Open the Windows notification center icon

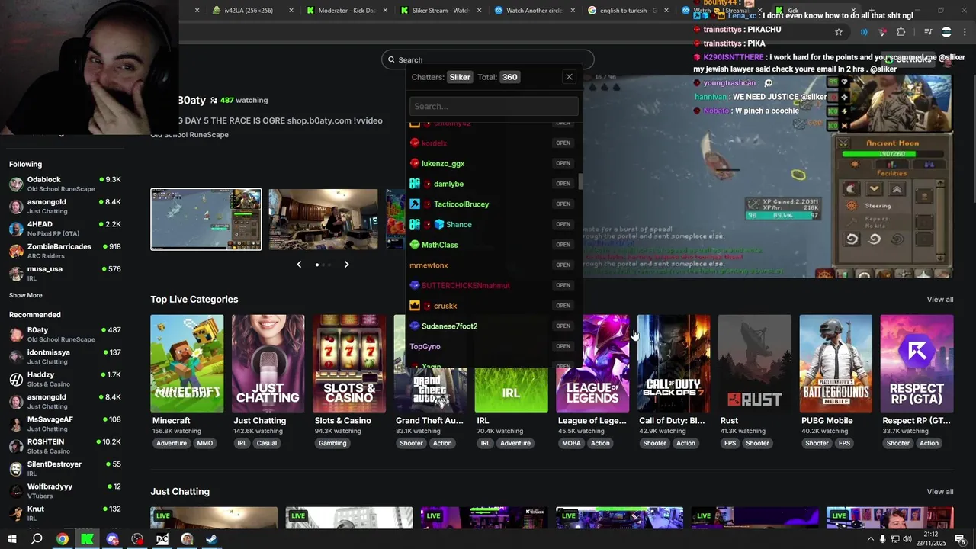961,539
